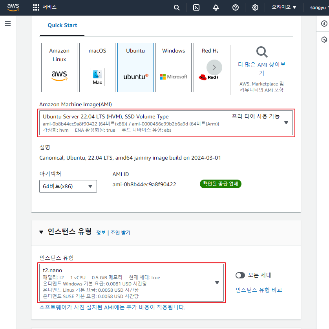Toggle the 모든 세대 switch
Image resolution: width=329 pixels, height=329 pixels.
click(x=240, y=275)
